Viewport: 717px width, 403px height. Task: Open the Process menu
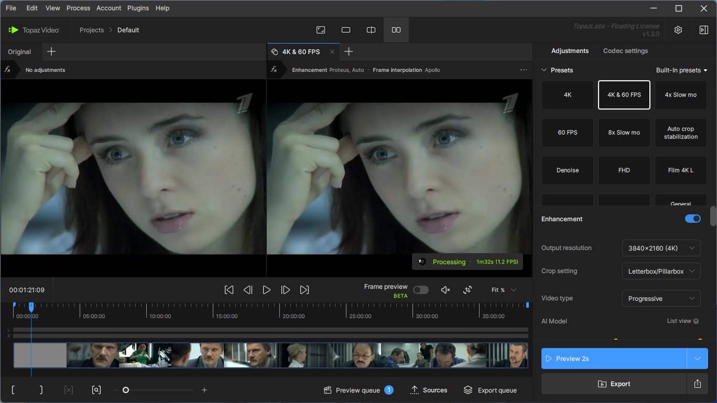[x=79, y=8]
